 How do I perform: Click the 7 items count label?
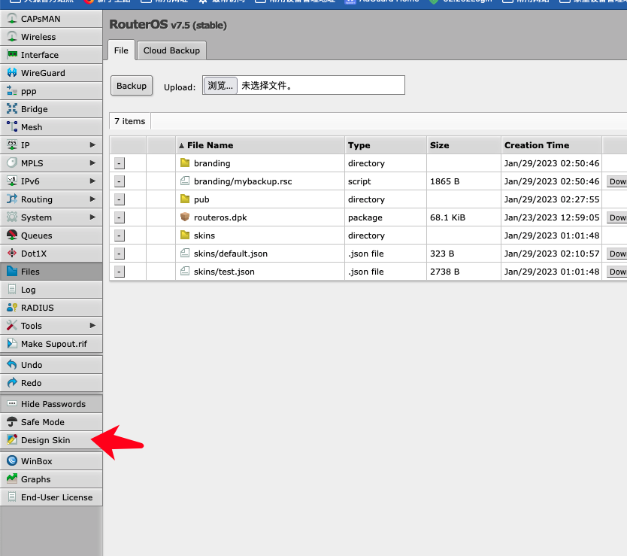tap(129, 121)
